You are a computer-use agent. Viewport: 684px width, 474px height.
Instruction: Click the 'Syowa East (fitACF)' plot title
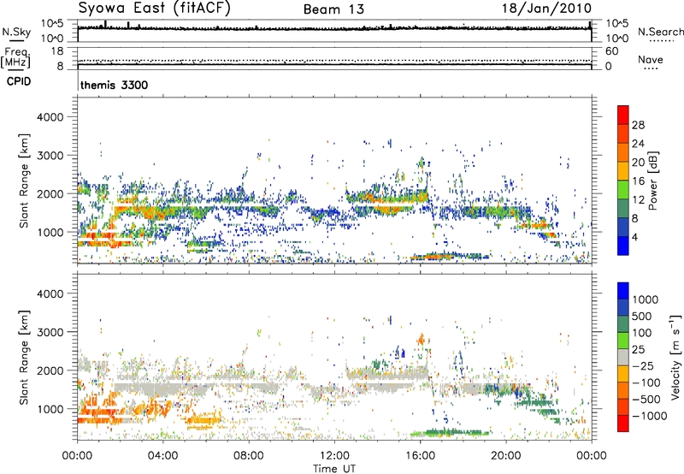pos(155,9)
